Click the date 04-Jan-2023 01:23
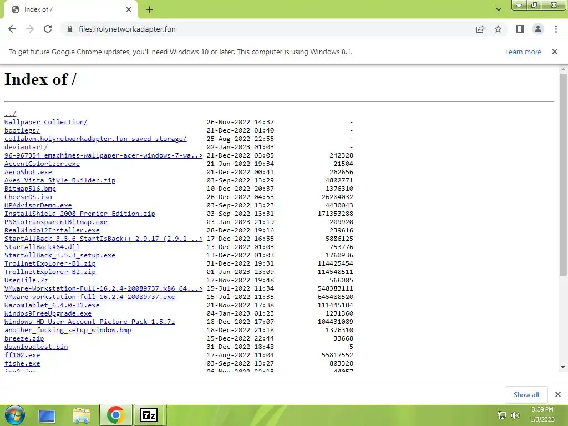568x426 pixels. pyautogui.click(x=240, y=314)
